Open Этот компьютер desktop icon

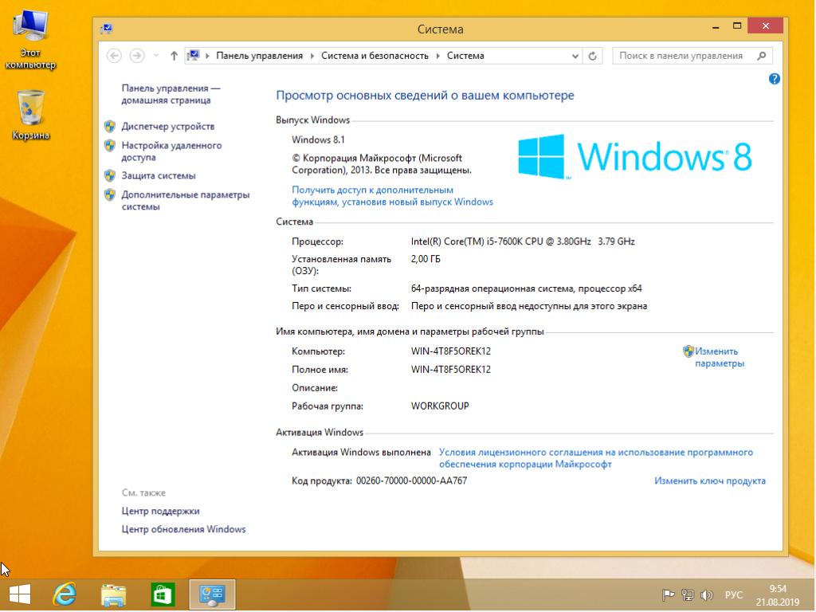coord(30,40)
